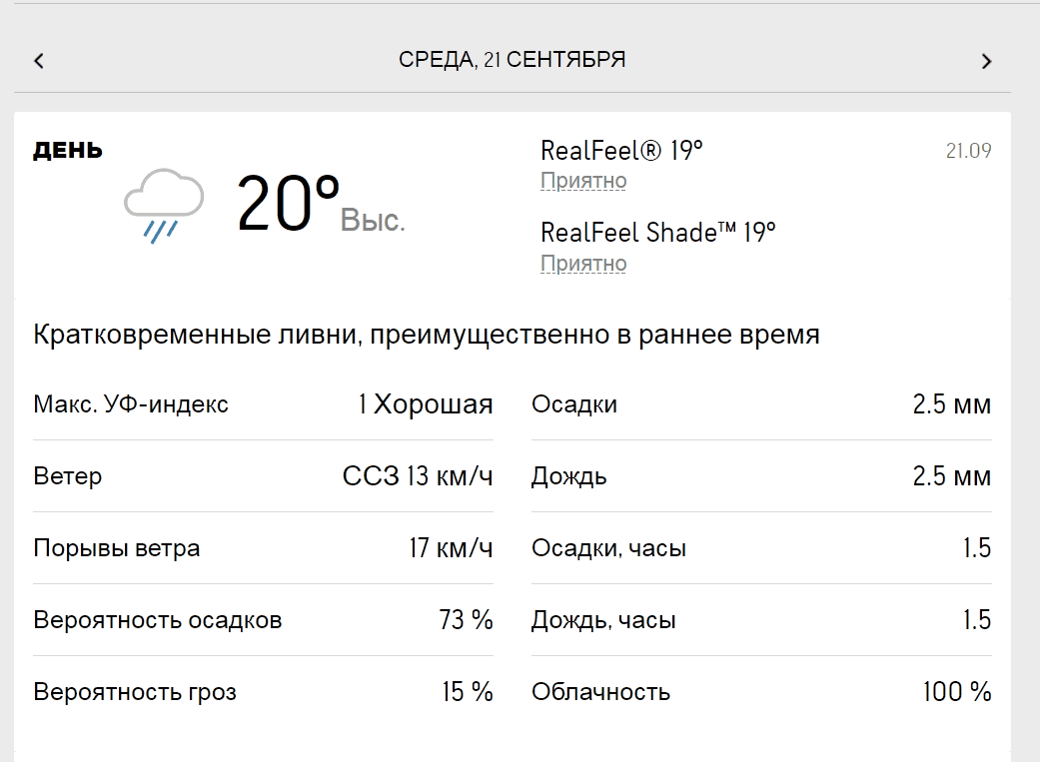Viewport: 1040px width, 762px height.
Task: Click the RealFeel® 19° text
Action: click(x=621, y=151)
